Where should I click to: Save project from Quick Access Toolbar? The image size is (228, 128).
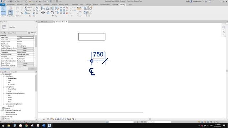[10, 1]
